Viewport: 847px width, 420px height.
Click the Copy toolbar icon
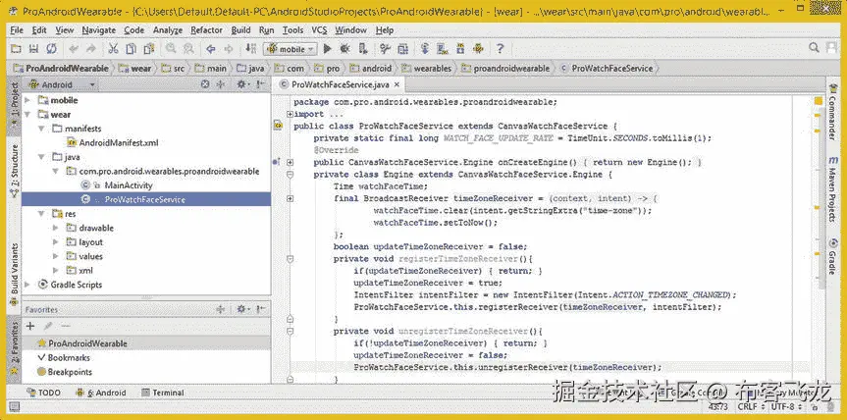131,49
